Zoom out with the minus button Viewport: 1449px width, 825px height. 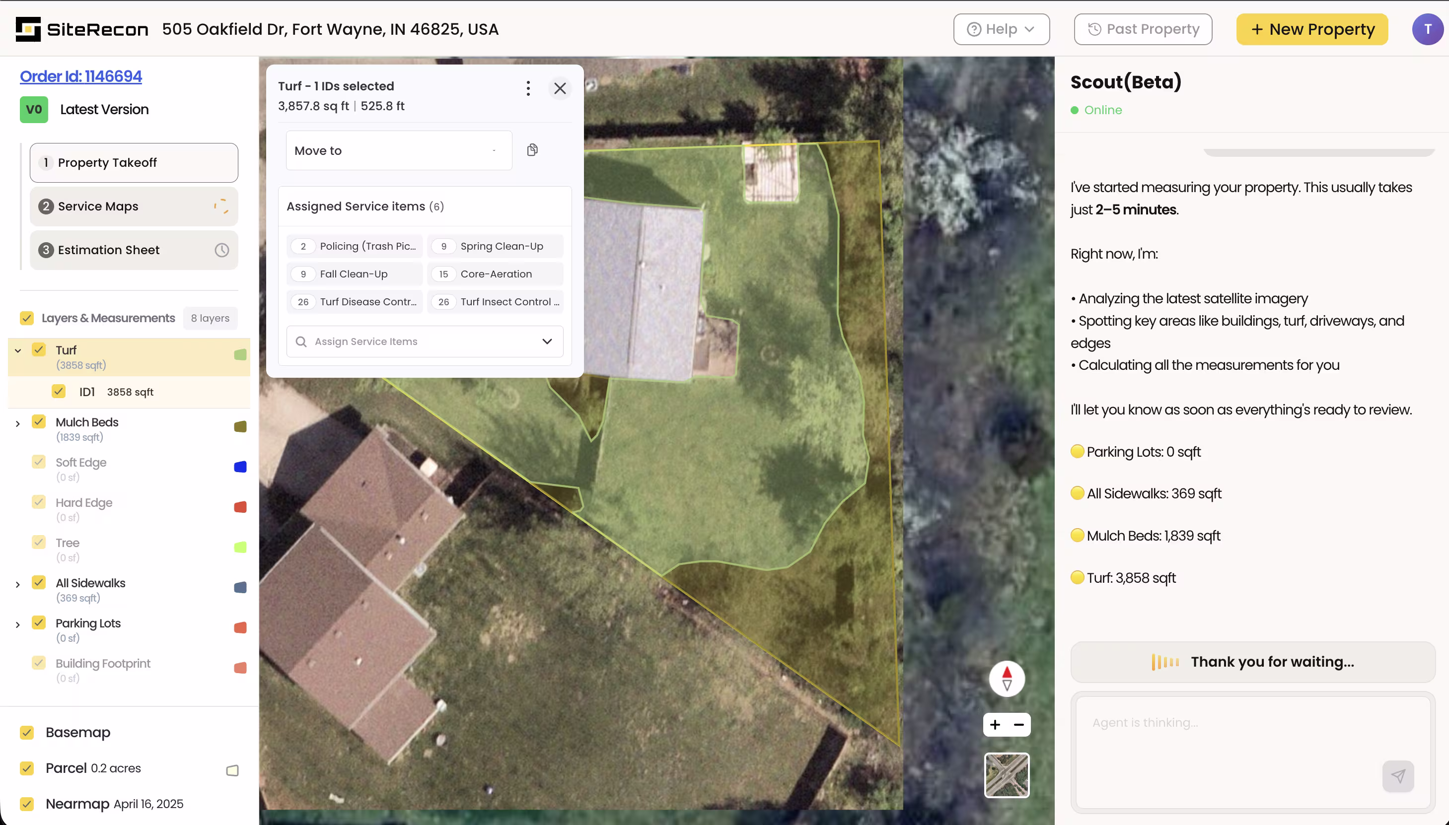(1019, 725)
